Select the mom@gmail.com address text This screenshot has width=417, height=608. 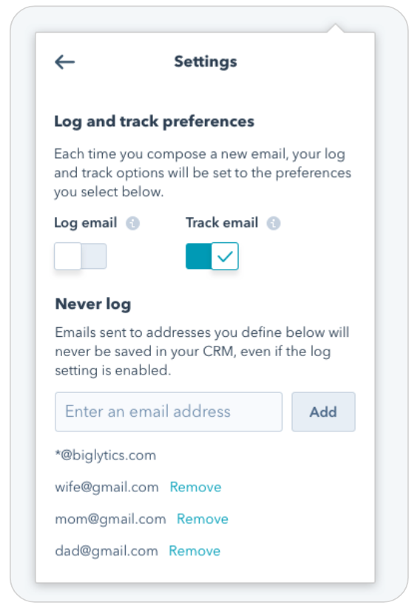(x=111, y=519)
